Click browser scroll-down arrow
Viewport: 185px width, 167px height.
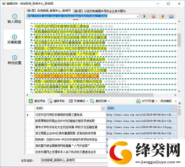pyautogui.click(x=179, y=91)
